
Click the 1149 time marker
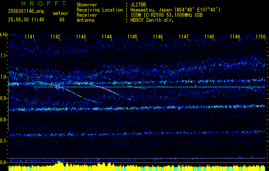(x=235, y=36)
